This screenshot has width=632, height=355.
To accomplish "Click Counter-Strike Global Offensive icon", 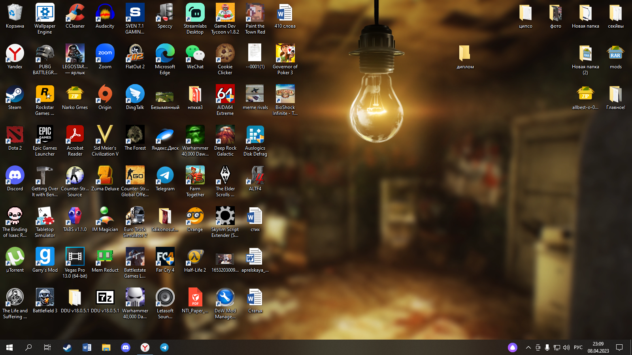I will coord(135,181).
